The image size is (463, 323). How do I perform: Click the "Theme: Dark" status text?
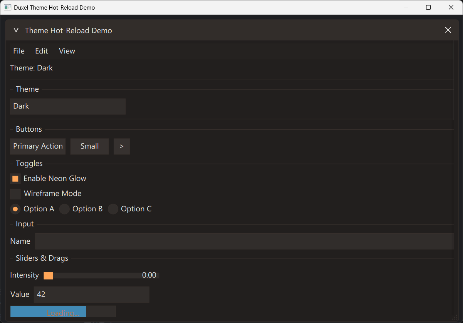point(31,68)
